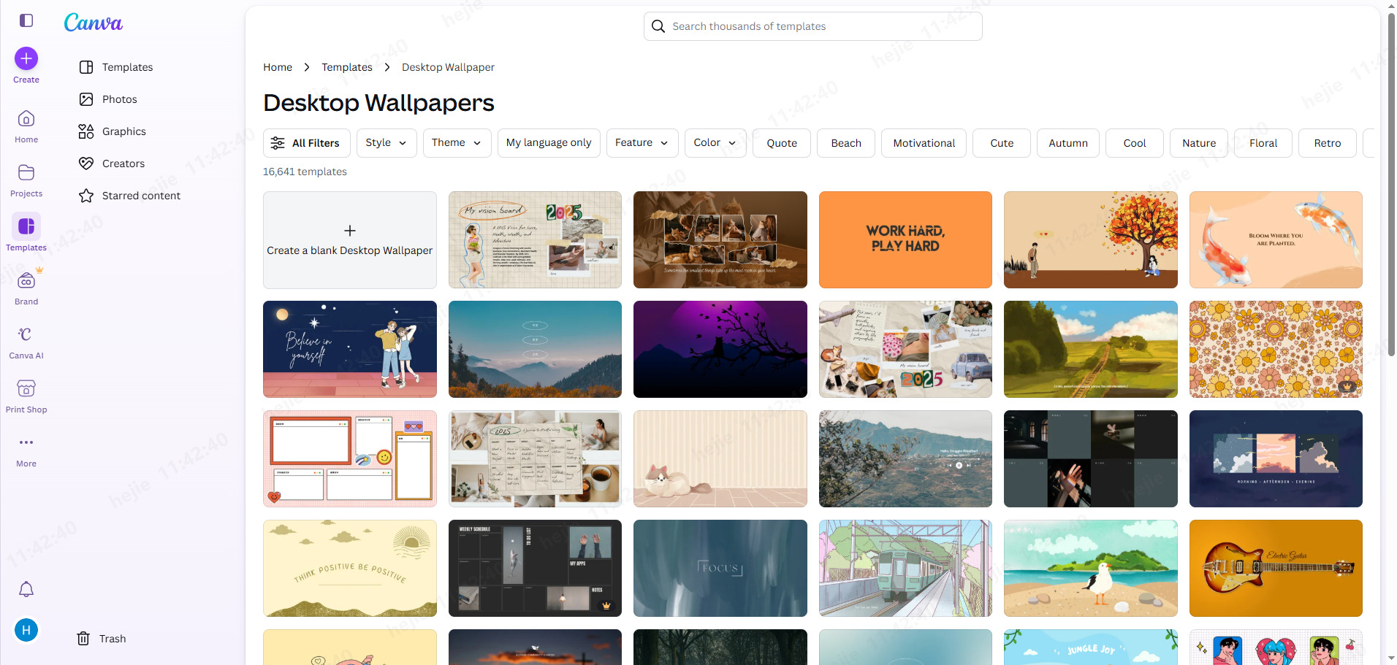Open the Photos panel

pyautogui.click(x=119, y=99)
